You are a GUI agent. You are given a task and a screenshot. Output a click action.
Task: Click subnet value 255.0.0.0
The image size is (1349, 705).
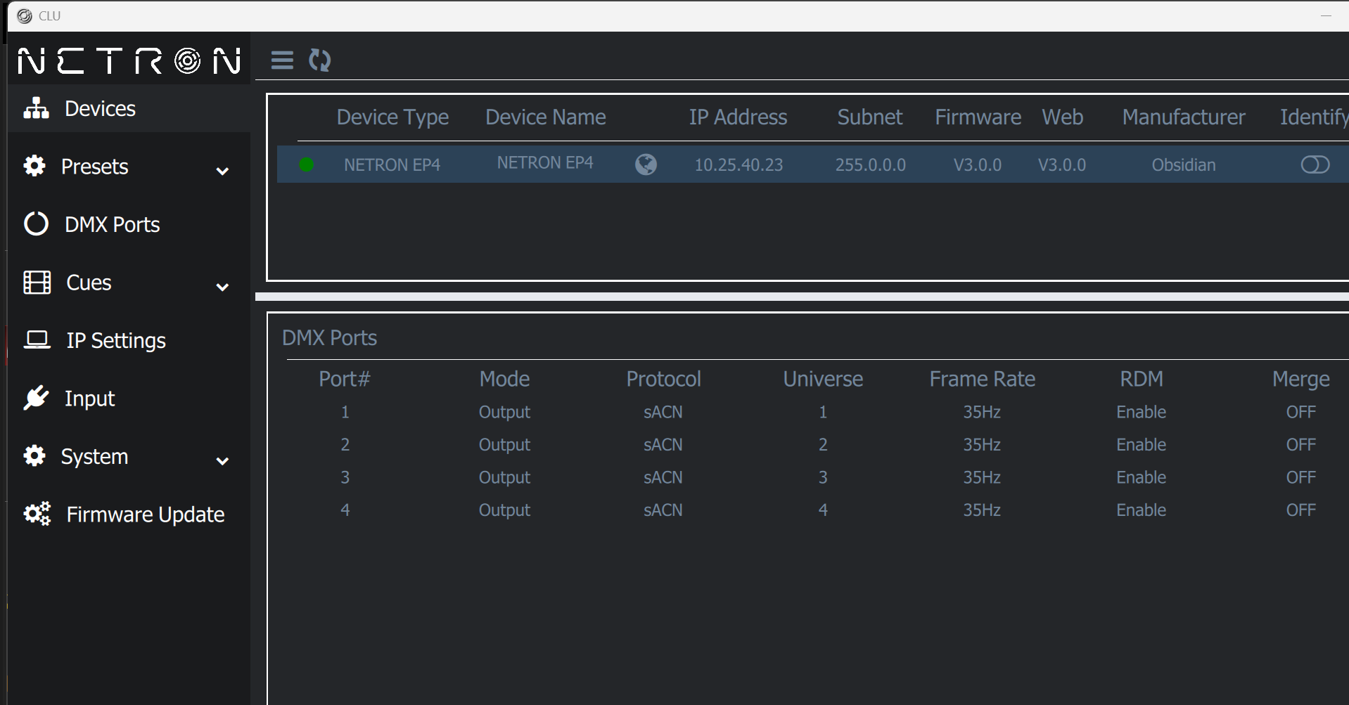pyautogui.click(x=870, y=164)
